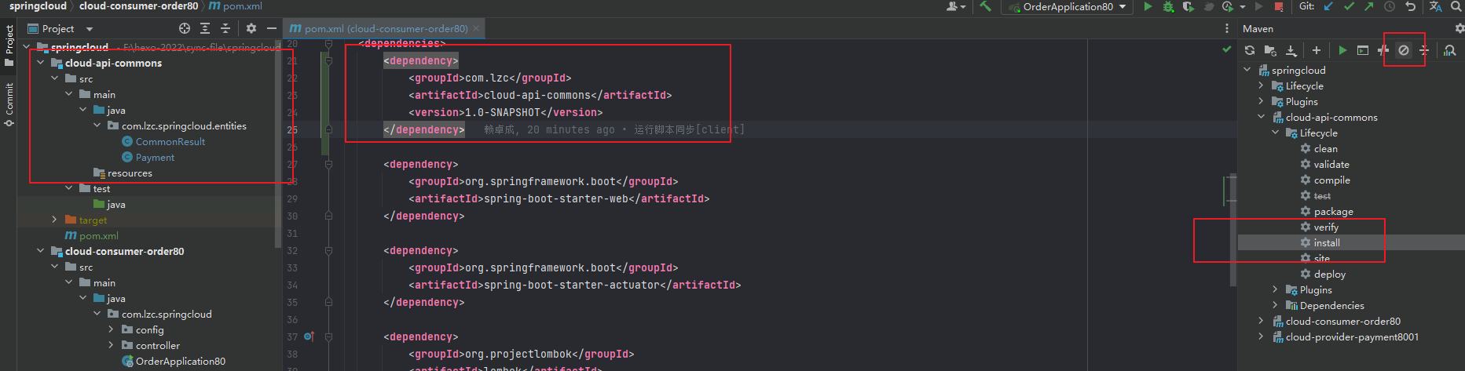Collapse all in Maven toolbar
The height and width of the screenshot is (371, 1465).
click(x=1424, y=50)
